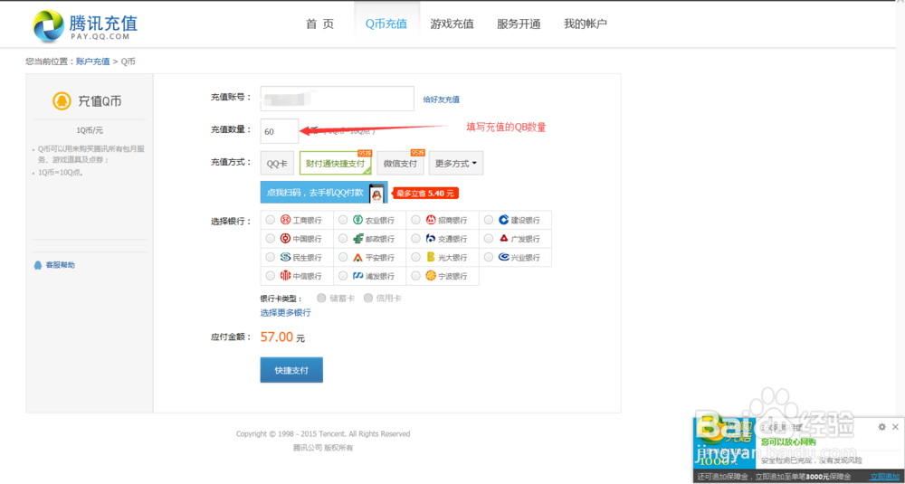905x484 pixels.
Task: Click the 建设银行 bank logo
Action: pyautogui.click(x=504, y=220)
